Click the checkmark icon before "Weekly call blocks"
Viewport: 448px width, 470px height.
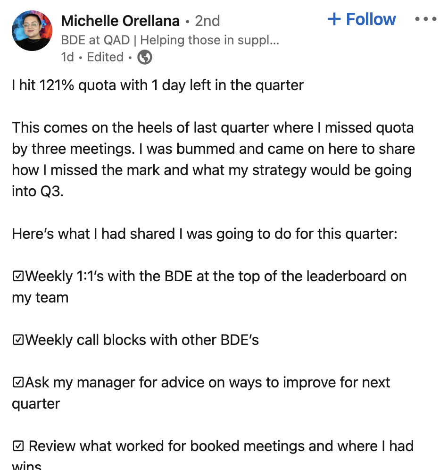click(18, 340)
